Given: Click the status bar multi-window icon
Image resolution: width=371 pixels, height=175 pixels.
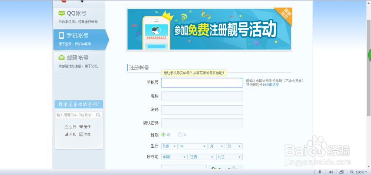Looking at the screenshot, I should point(341,172).
